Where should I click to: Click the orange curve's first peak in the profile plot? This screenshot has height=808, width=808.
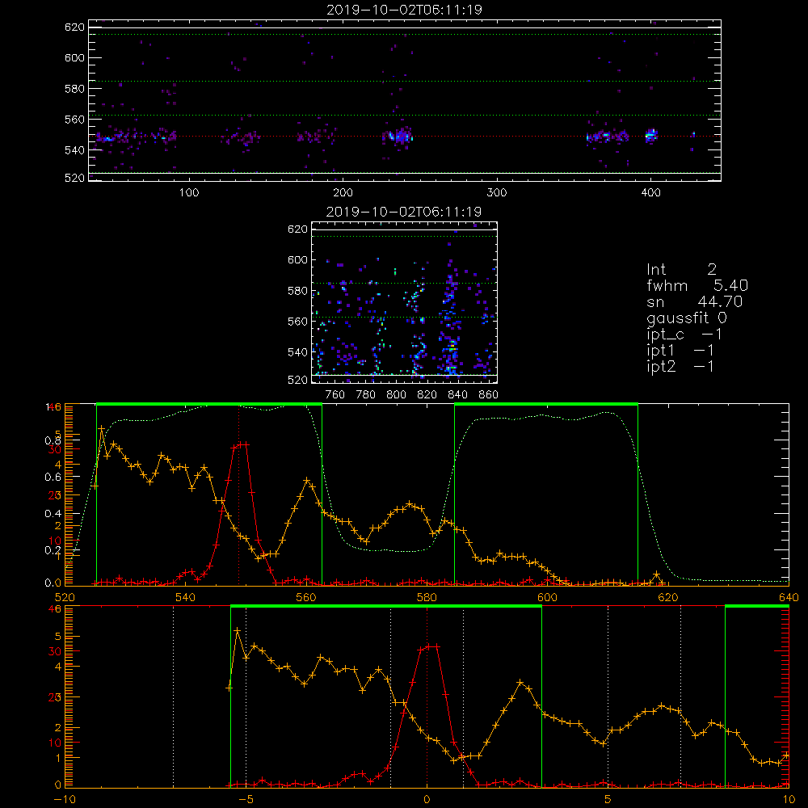pos(102,429)
